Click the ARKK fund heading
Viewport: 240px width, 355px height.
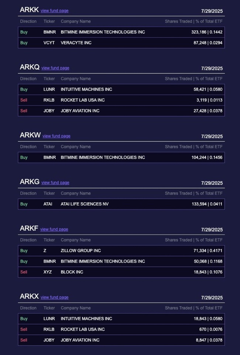29,10
